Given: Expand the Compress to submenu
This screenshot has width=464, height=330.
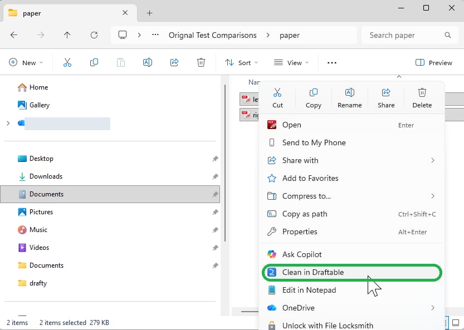Looking at the screenshot, I should point(433,196).
